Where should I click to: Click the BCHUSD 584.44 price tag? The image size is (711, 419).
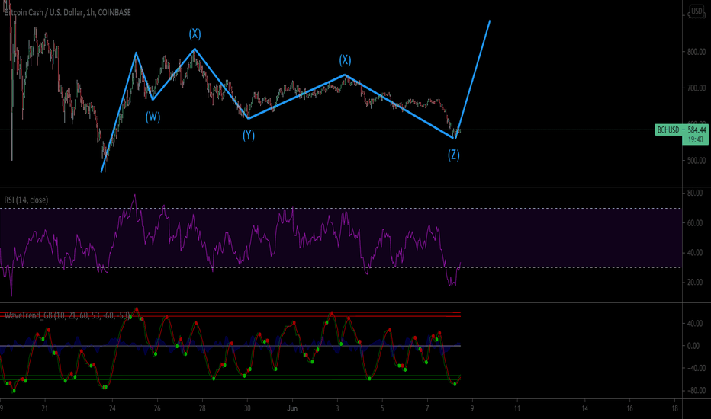681,130
